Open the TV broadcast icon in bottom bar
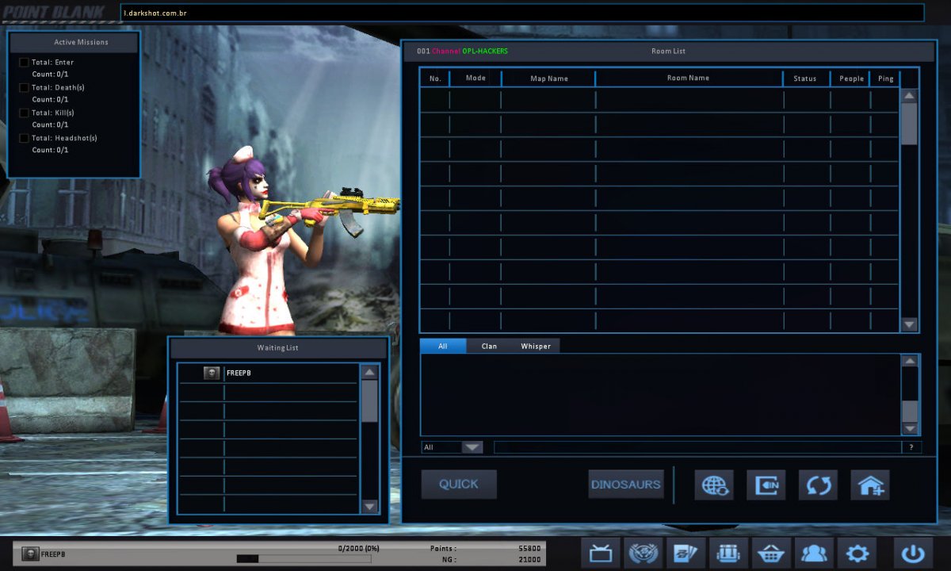951x571 pixels. 600,552
